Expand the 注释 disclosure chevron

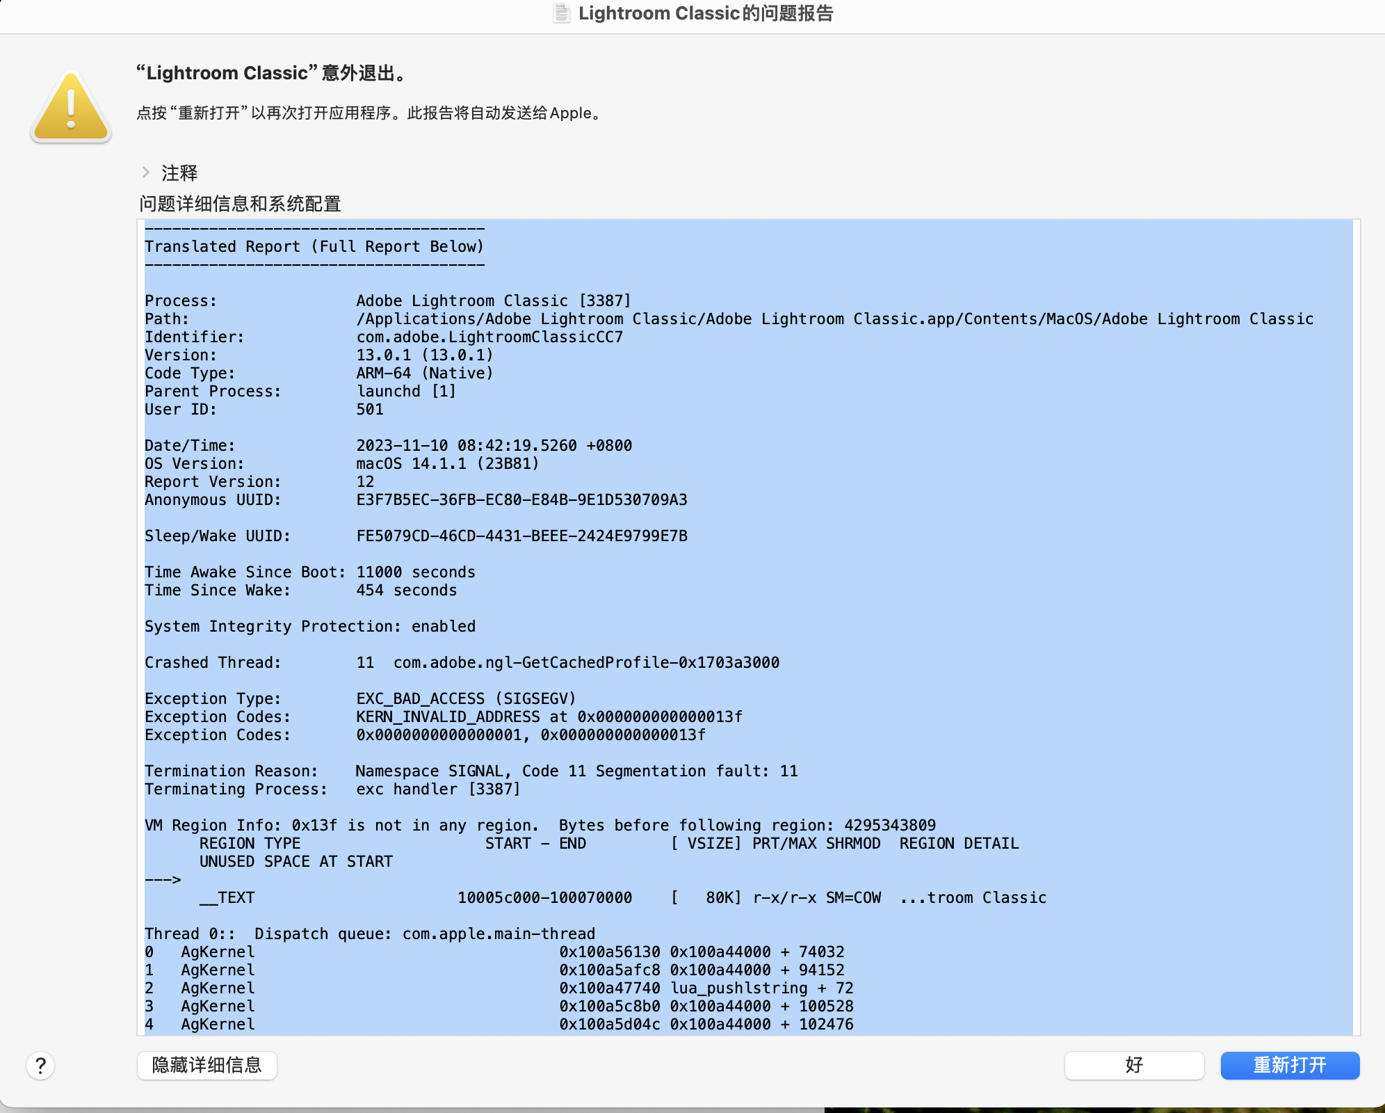(146, 172)
